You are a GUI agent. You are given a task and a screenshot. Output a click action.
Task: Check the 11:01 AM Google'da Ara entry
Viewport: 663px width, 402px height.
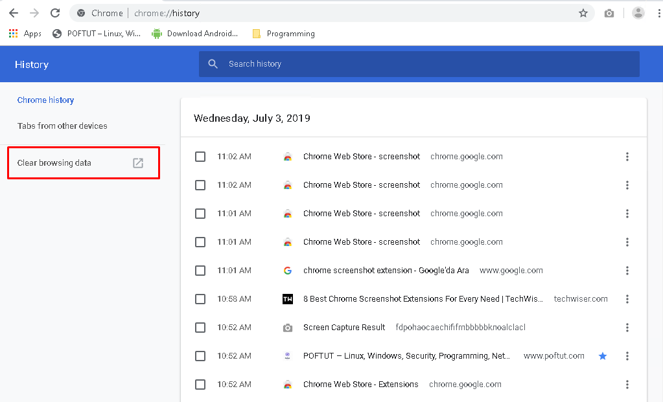coord(200,271)
